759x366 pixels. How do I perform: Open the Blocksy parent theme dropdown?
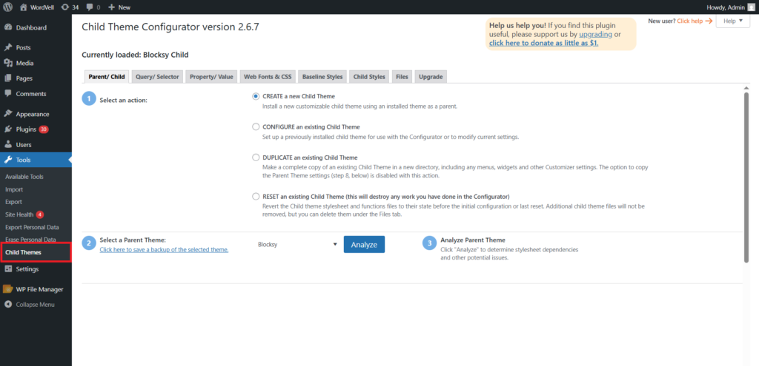click(x=296, y=244)
